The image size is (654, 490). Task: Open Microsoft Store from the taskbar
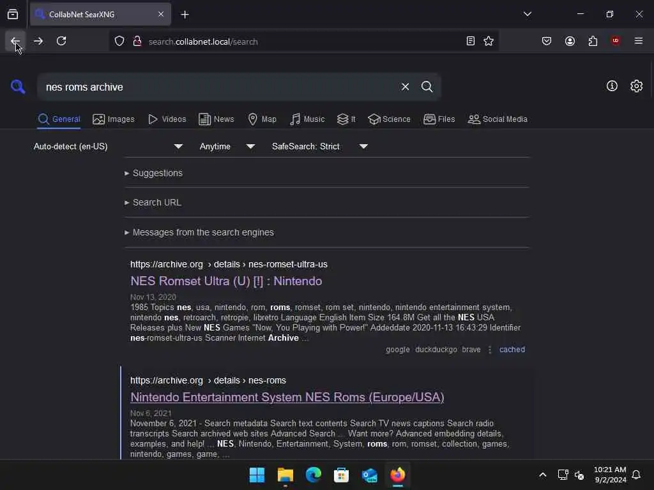[341, 475]
